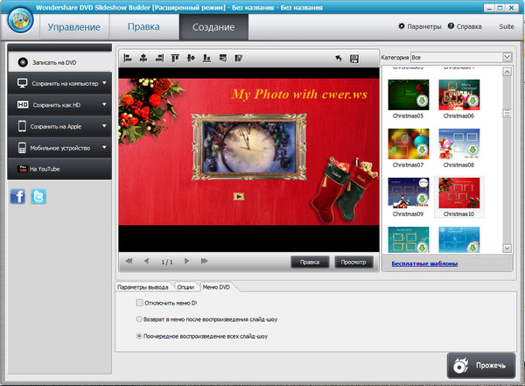Open the Бесплатные шаблоны link

pos(424,263)
